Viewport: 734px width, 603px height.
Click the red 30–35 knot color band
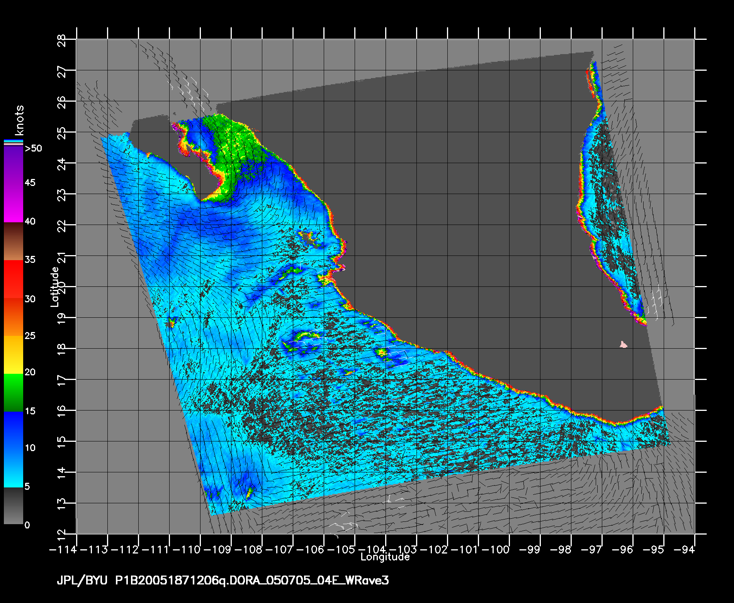click(14, 279)
